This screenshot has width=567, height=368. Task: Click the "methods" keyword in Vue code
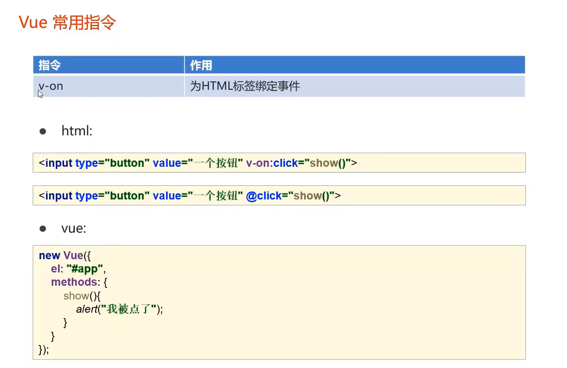[74, 282]
